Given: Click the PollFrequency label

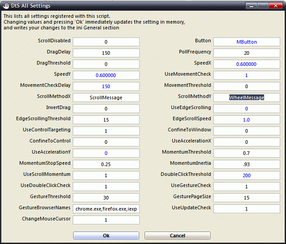Looking at the screenshot, I should point(195,52).
